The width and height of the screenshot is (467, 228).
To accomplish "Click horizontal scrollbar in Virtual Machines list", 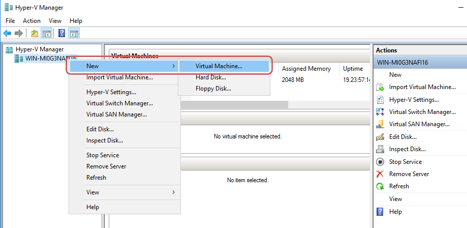I will [234, 104].
